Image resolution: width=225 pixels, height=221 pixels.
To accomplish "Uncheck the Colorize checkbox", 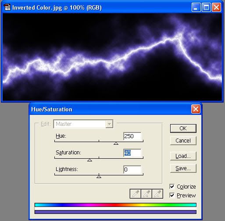I will pyautogui.click(x=172, y=186).
